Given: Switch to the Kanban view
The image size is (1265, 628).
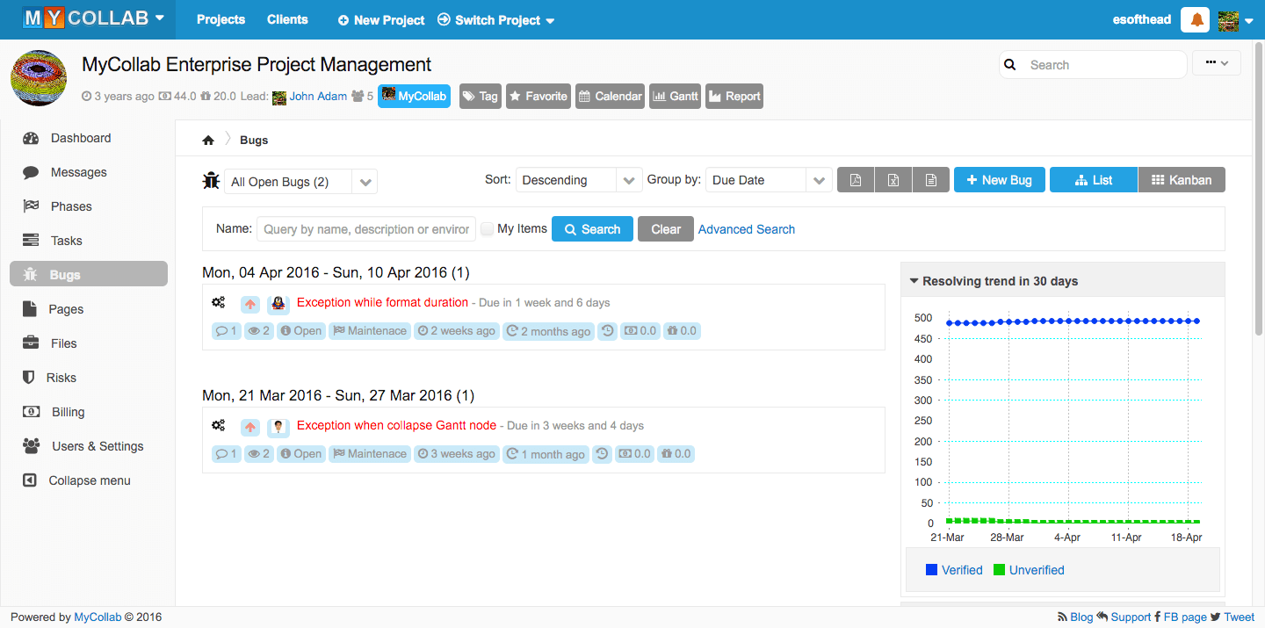Looking at the screenshot, I should tap(1181, 179).
